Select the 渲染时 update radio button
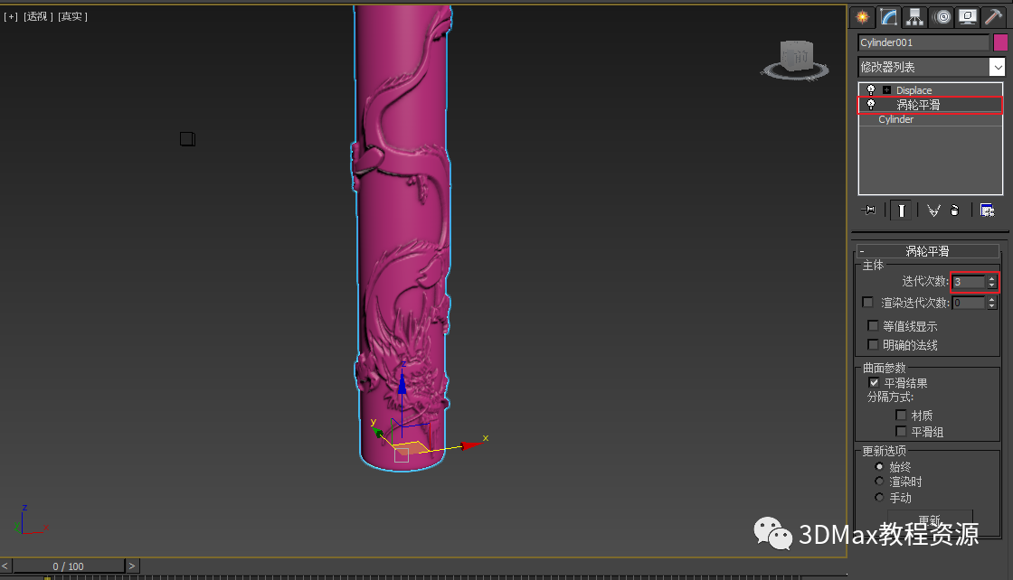1013x580 pixels. (x=879, y=482)
